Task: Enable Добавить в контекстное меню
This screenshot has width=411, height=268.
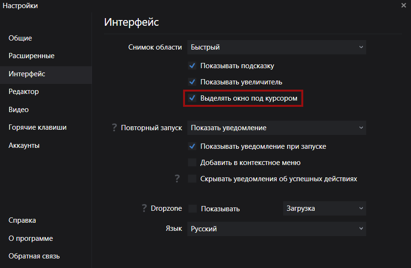Action: click(192, 163)
